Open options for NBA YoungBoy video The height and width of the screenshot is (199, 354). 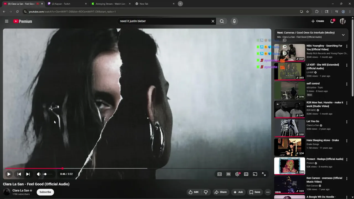click(x=347, y=46)
